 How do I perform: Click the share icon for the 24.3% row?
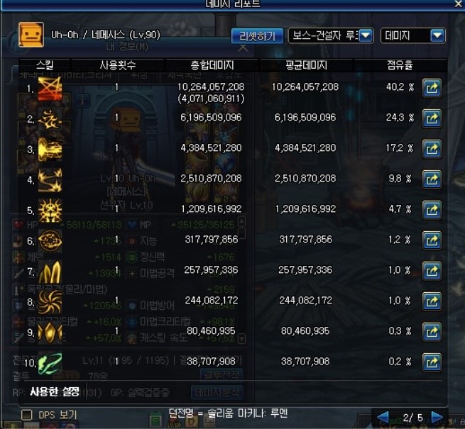tap(432, 118)
